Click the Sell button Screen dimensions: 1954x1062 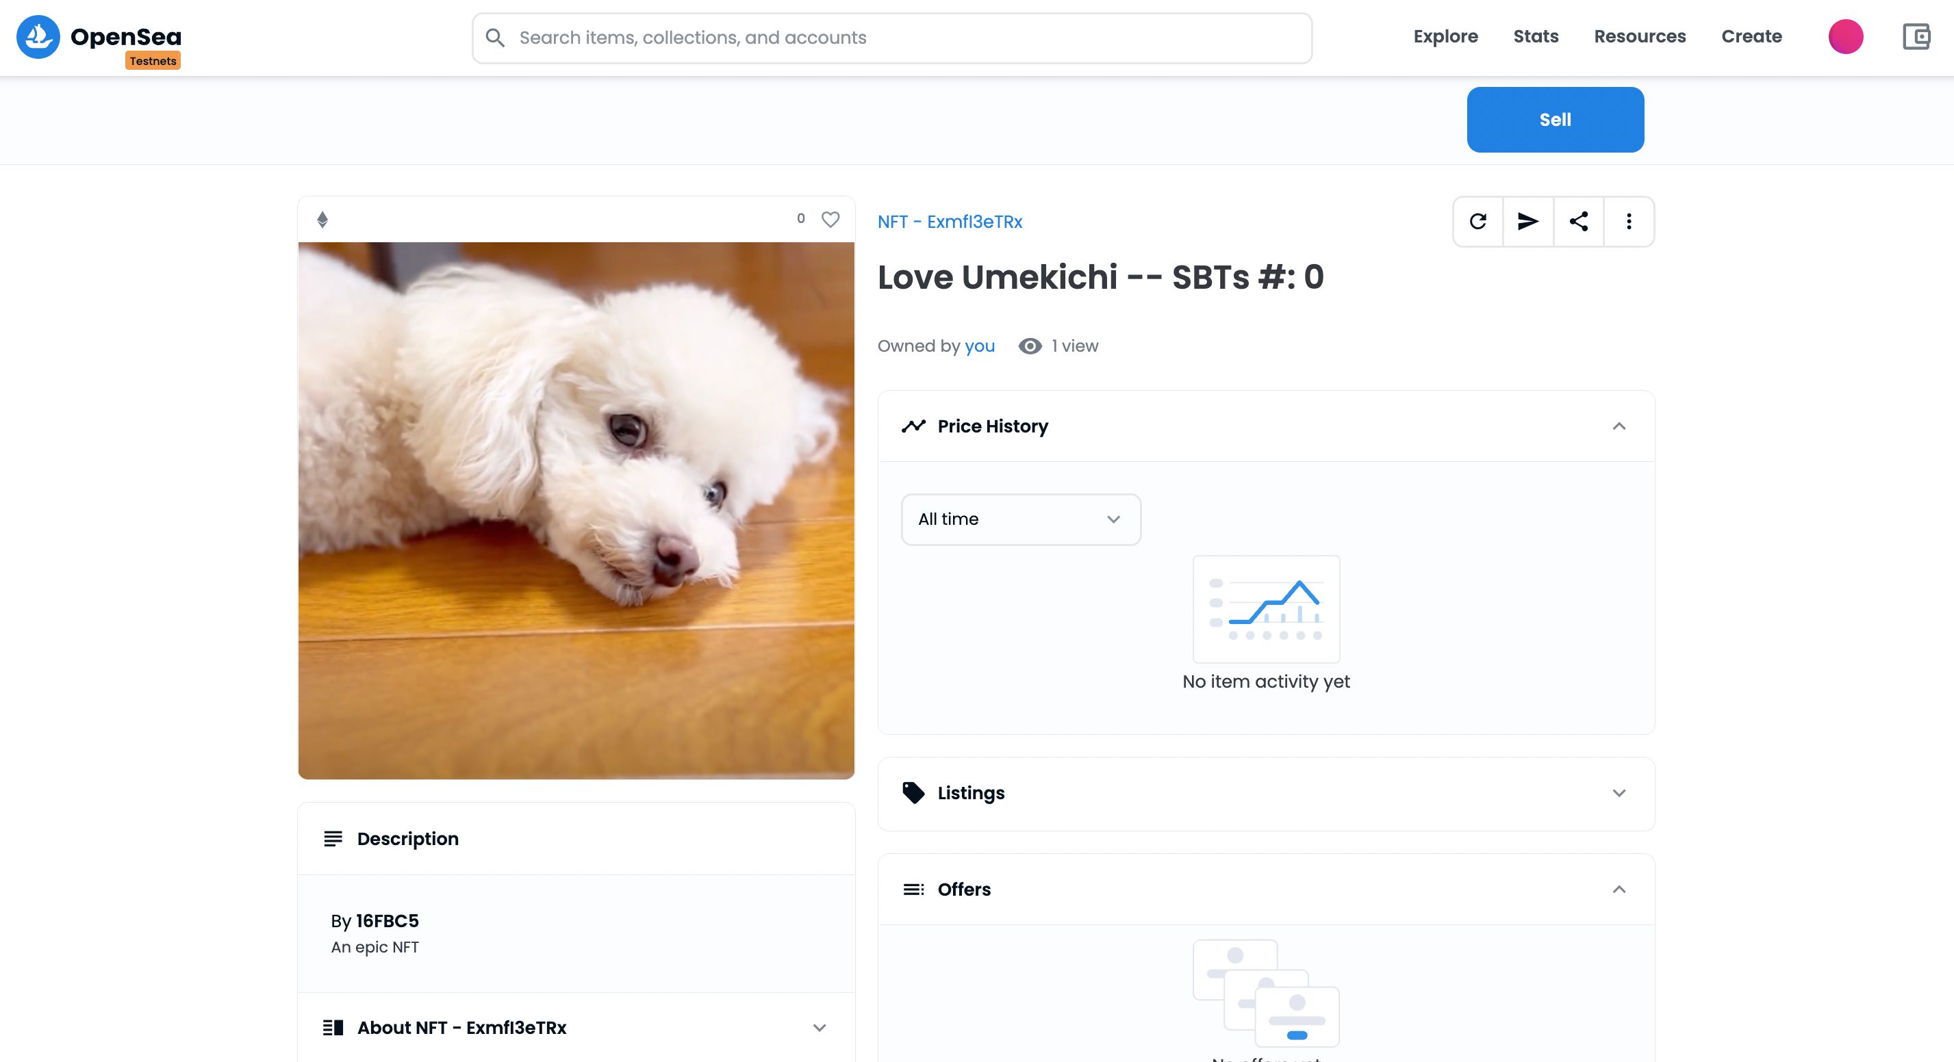(1555, 120)
